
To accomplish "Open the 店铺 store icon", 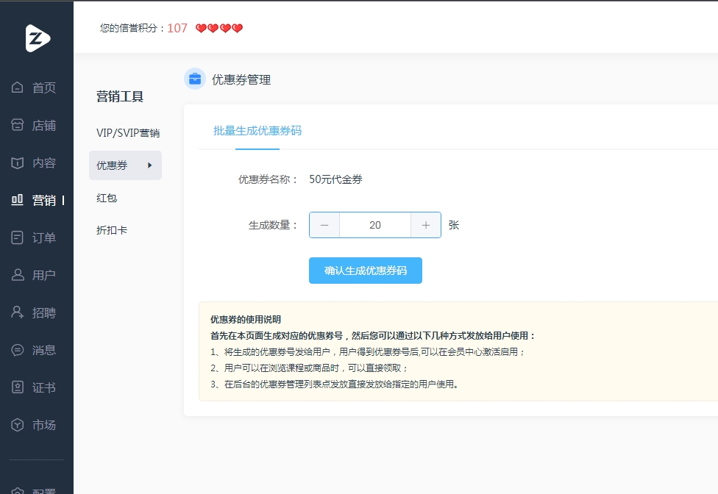I will click(18, 124).
